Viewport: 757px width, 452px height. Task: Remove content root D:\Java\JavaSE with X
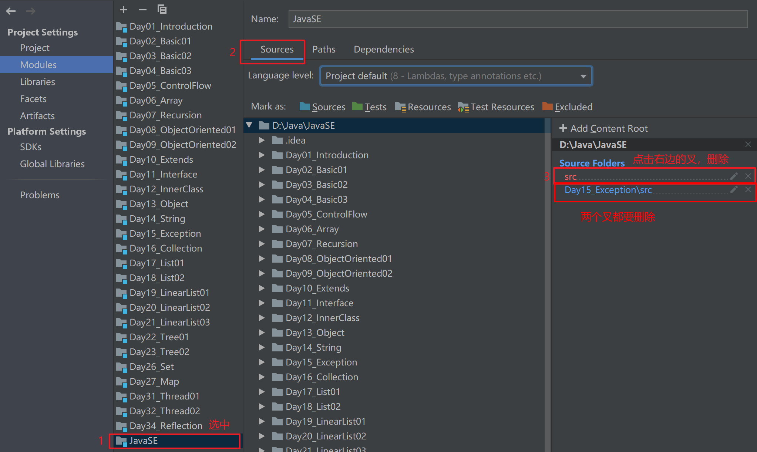tap(748, 144)
